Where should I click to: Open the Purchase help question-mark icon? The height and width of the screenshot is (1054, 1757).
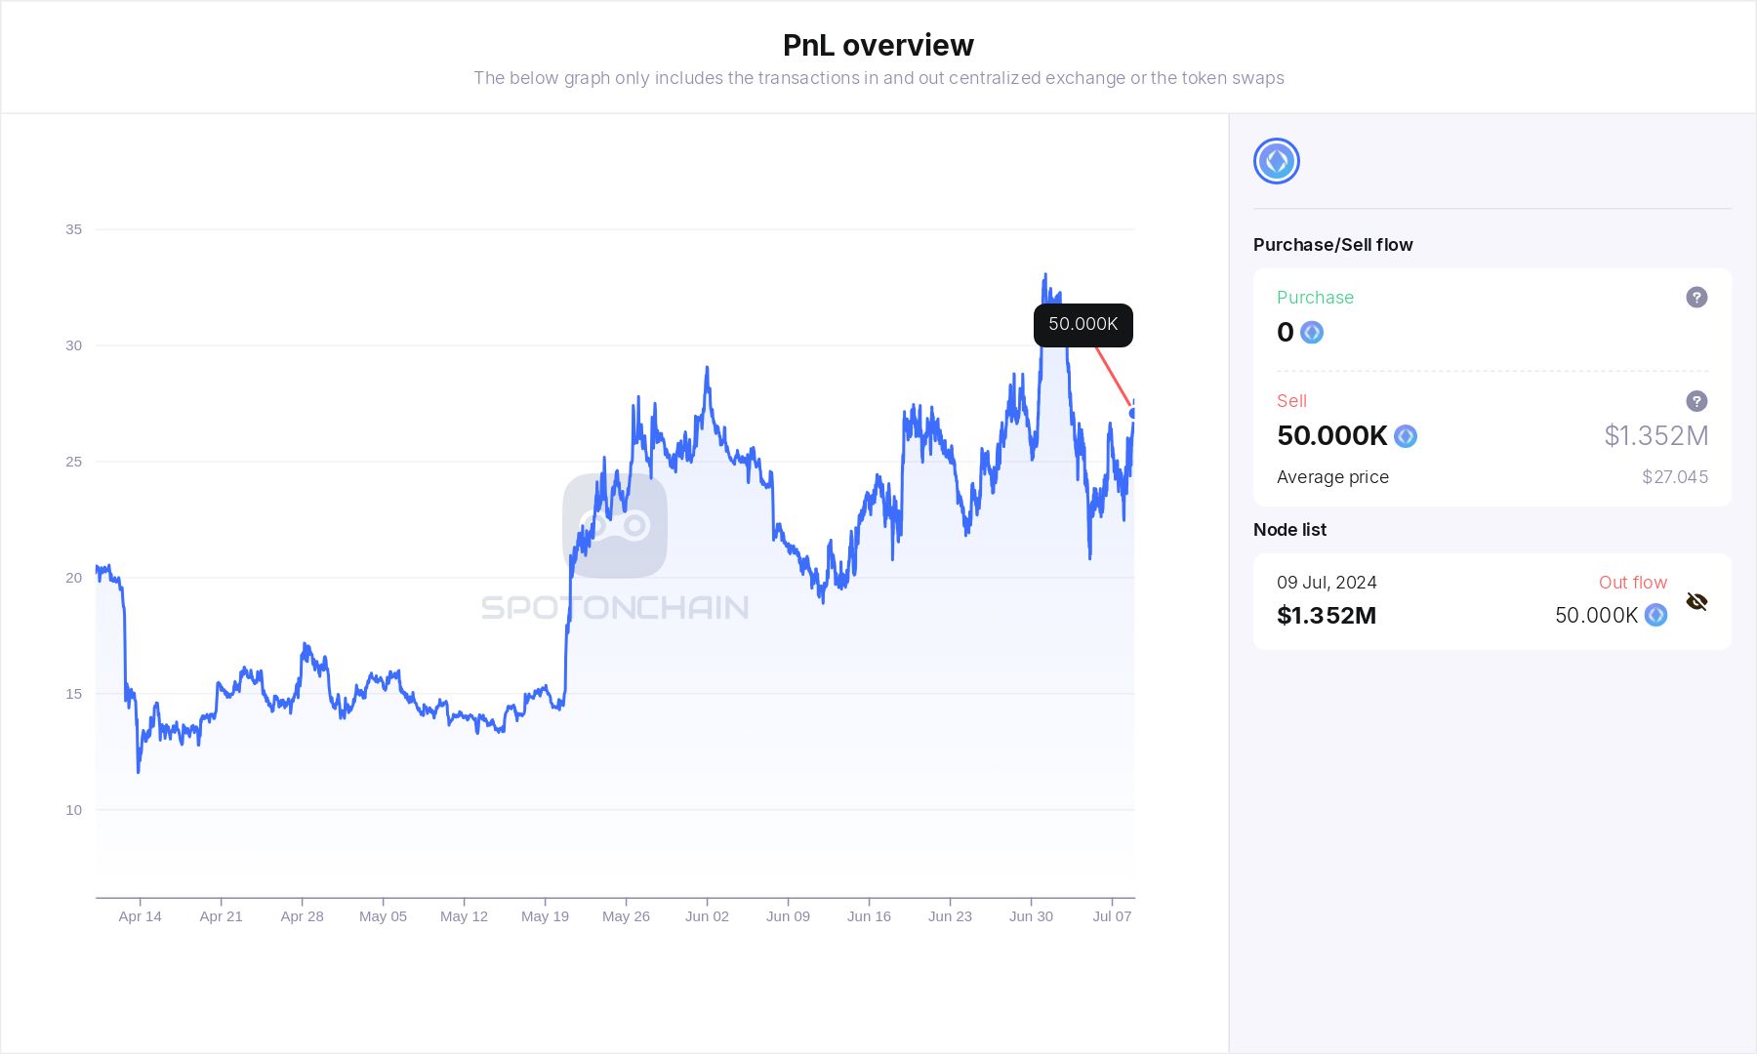1696,297
